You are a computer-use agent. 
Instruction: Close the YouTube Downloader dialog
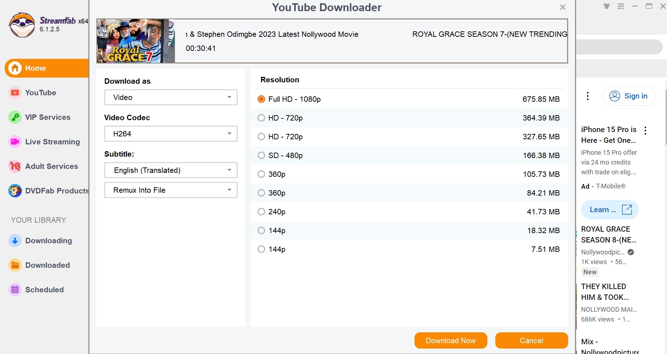562,7
